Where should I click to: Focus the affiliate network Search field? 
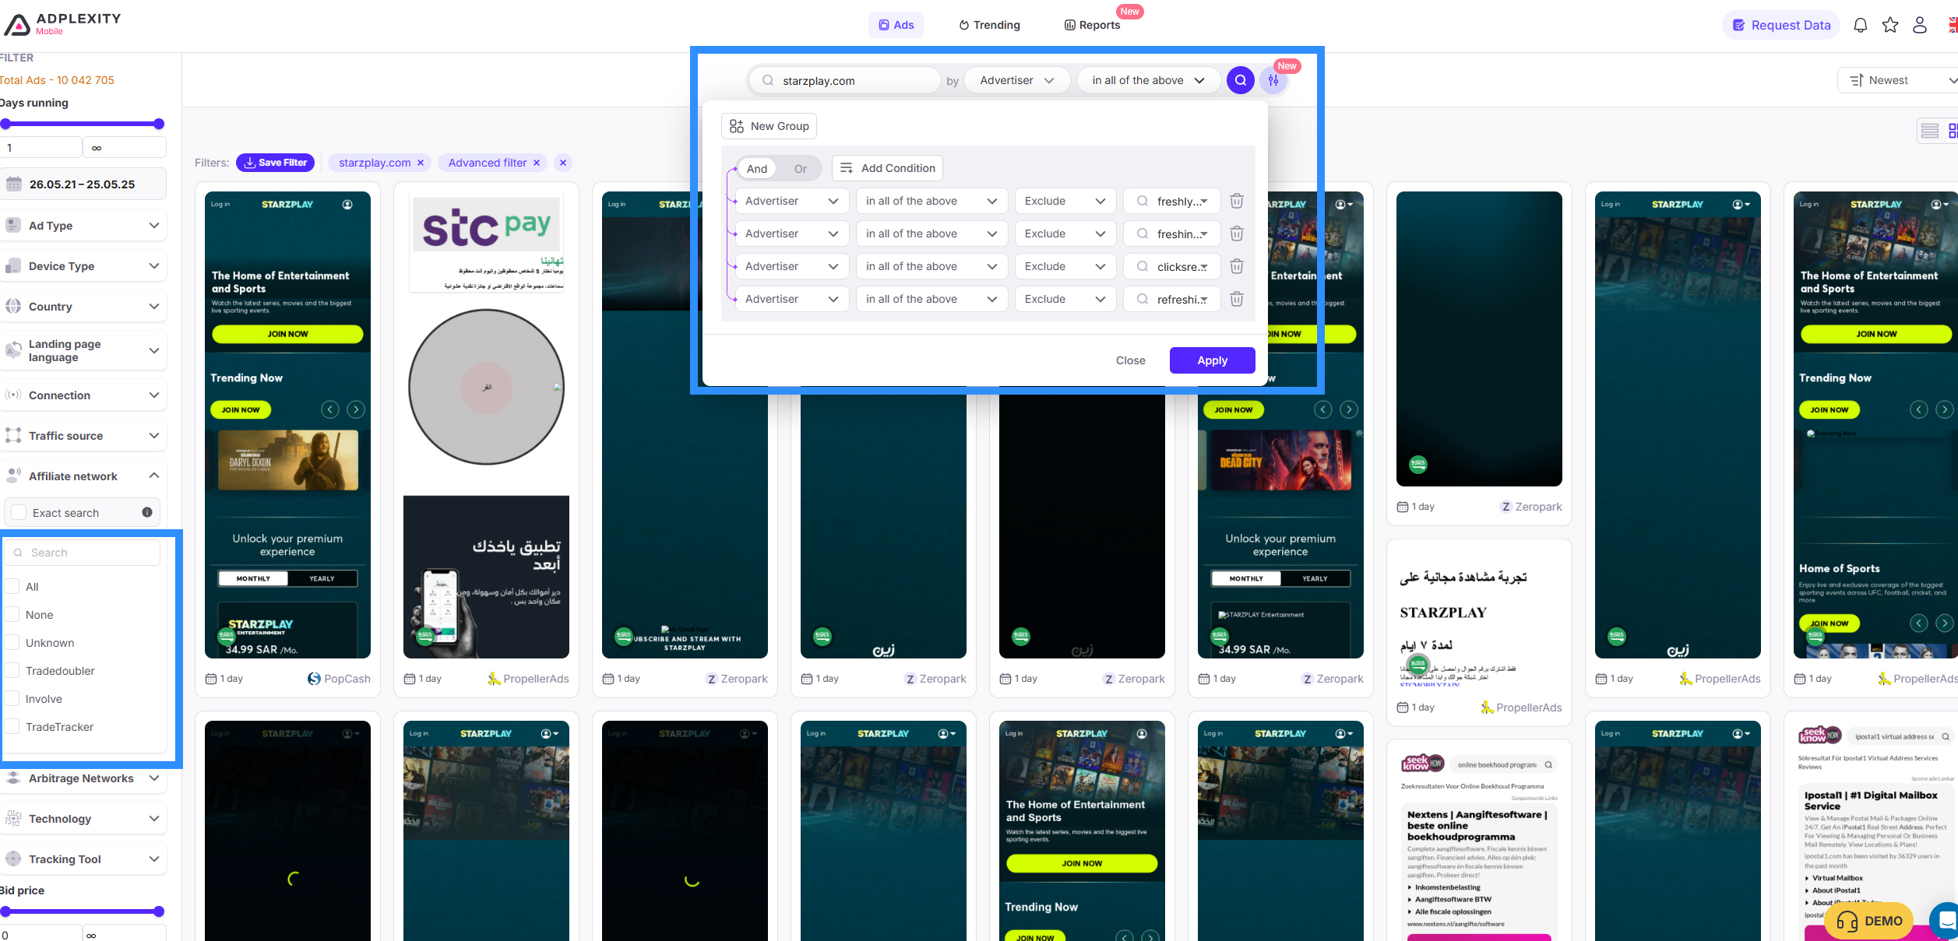coord(82,553)
